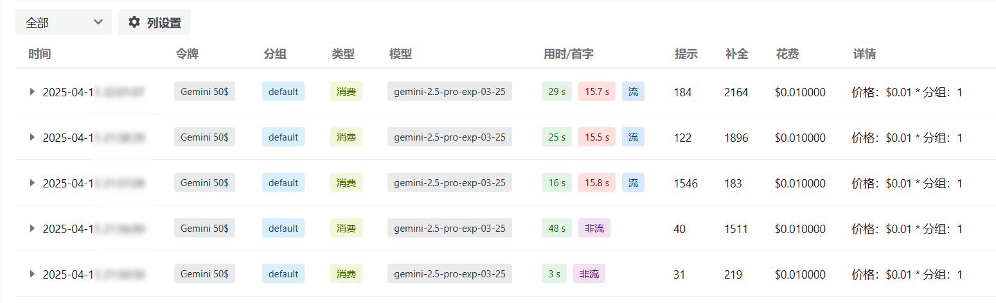The image size is (996, 303).
Task: Click the 花费 column header
Action: [x=787, y=54]
